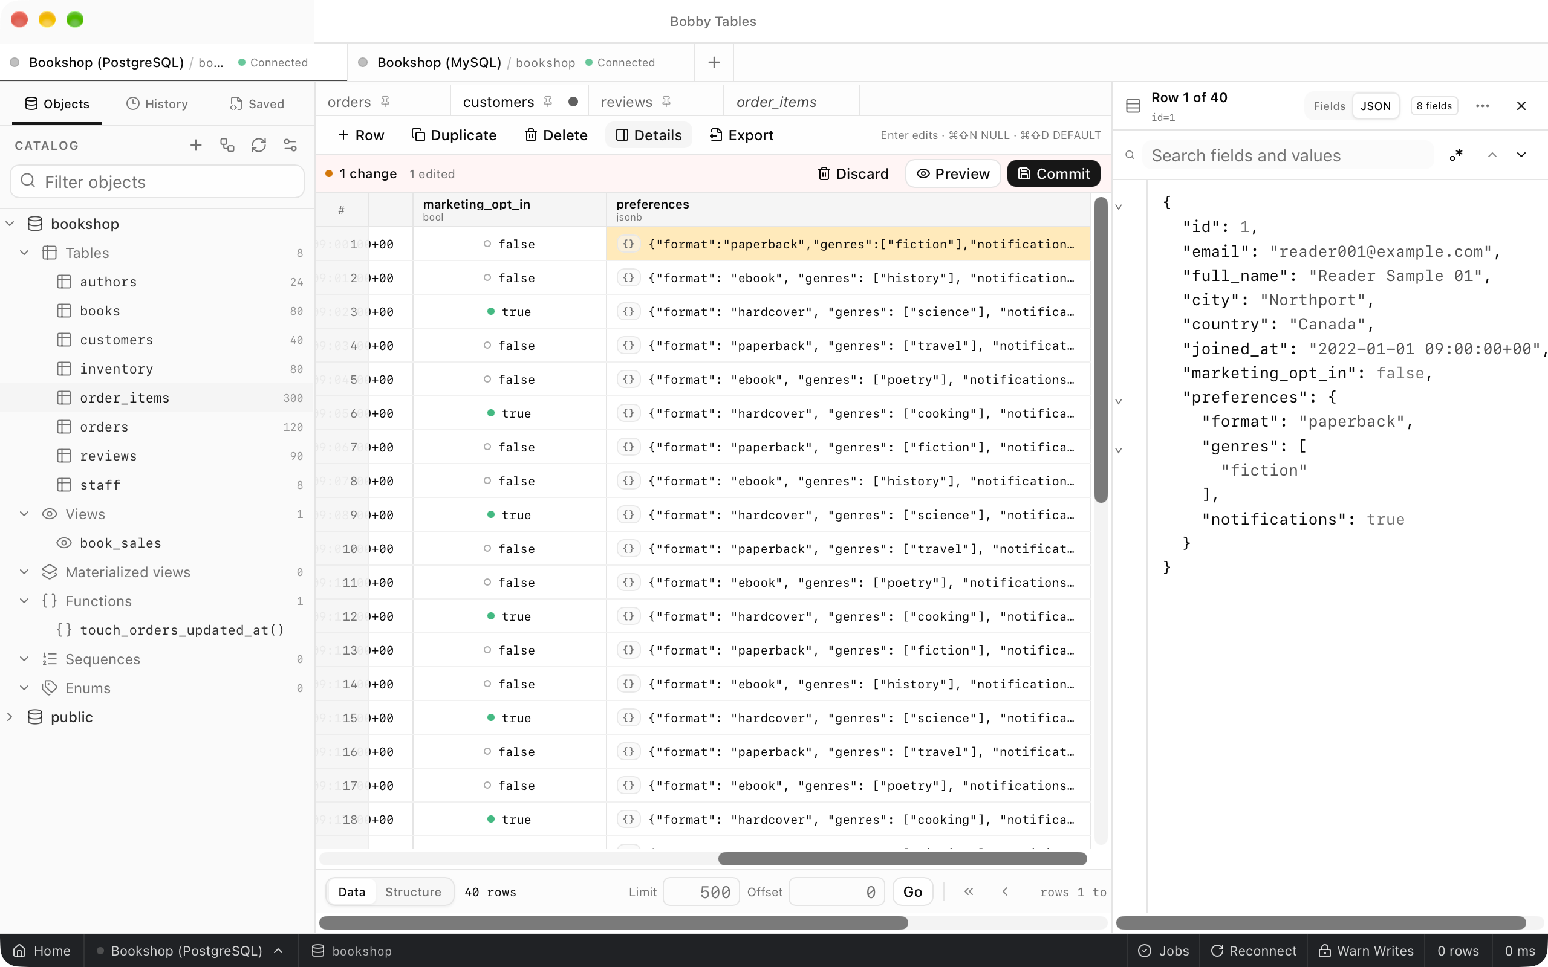This screenshot has height=967, width=1548.
Task: Jump to first page of rows
Action: (x=969, y=891)
